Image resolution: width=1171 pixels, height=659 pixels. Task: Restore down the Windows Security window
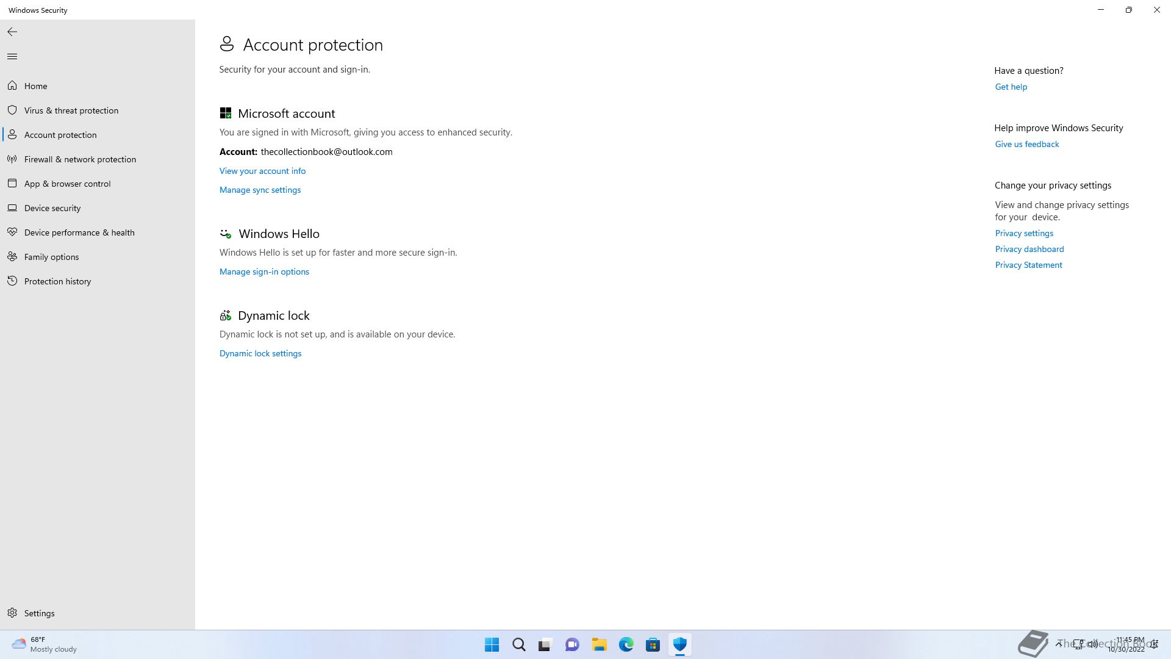click(1128, 10)
